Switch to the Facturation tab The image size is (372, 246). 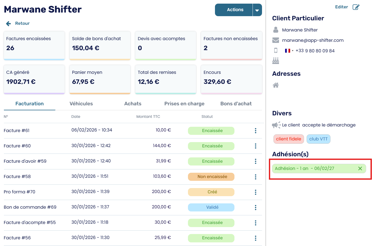coord(30,104)
